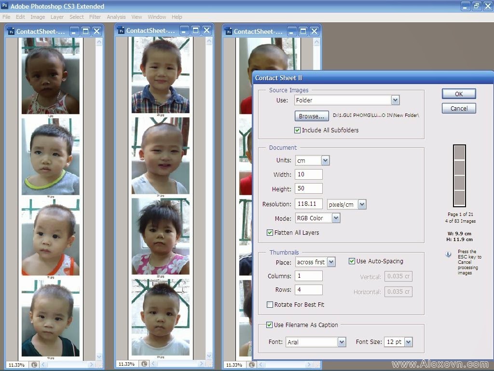Click the info icon beside the ESC hint
494x371 pixels.
point(448,254)
